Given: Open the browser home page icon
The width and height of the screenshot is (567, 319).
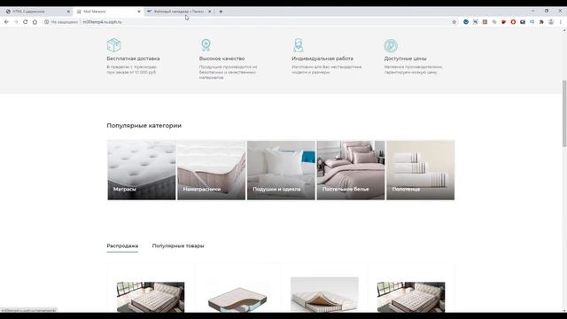Looking at the screenshot, I should [35, 22].
